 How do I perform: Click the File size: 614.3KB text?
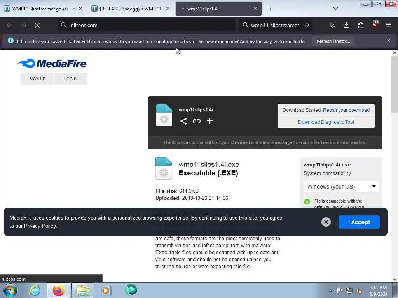pos(177,191)
